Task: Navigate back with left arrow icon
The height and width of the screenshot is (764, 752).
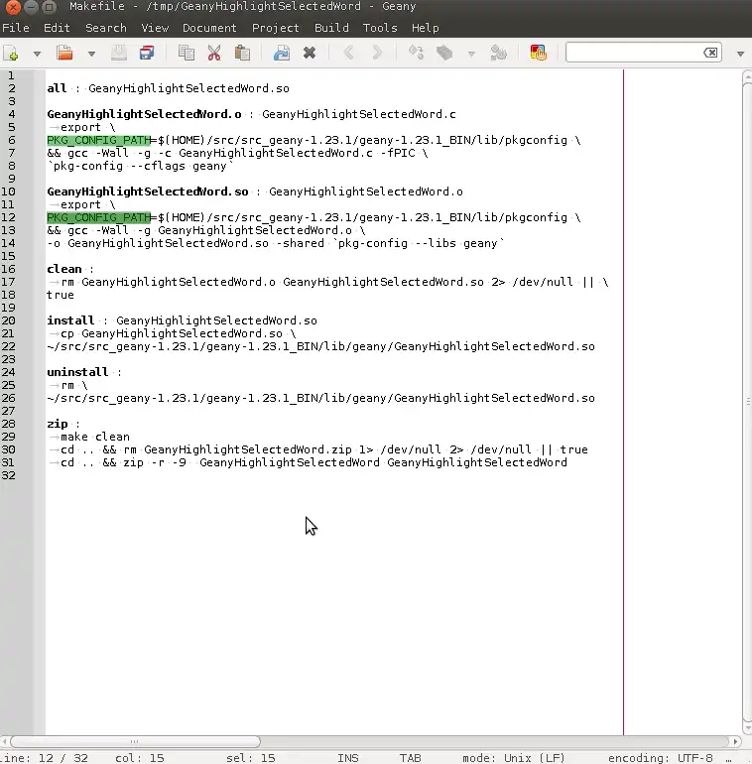Action: 349,53
